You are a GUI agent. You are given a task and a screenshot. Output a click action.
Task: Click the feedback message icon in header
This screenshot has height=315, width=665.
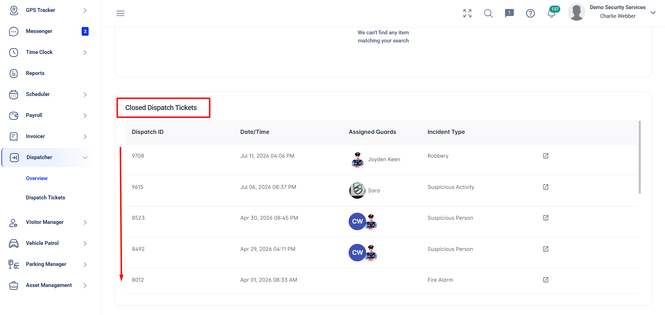tap(509, 13)
